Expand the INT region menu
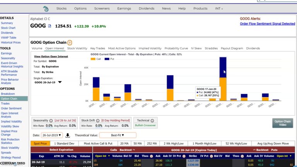 click(x=219, y=9)
